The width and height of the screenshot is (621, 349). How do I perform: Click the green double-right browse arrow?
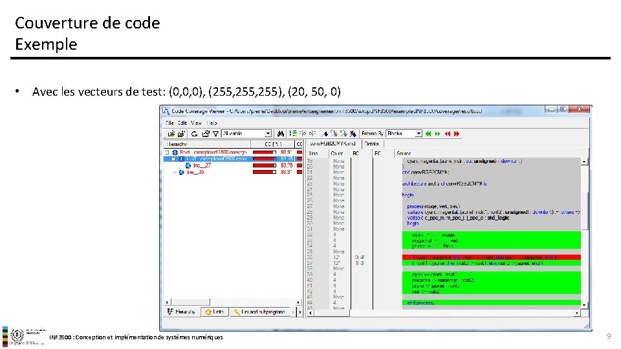coord(438,134)
